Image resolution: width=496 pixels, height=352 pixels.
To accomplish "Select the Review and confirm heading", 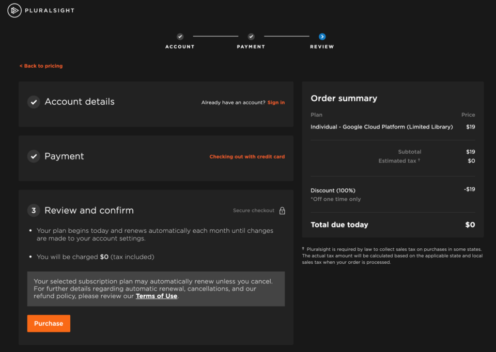I will pos(89,211).
